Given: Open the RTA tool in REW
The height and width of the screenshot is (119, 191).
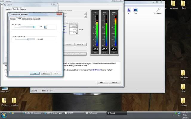Looking at the screenshot, I should coord(129,11).
